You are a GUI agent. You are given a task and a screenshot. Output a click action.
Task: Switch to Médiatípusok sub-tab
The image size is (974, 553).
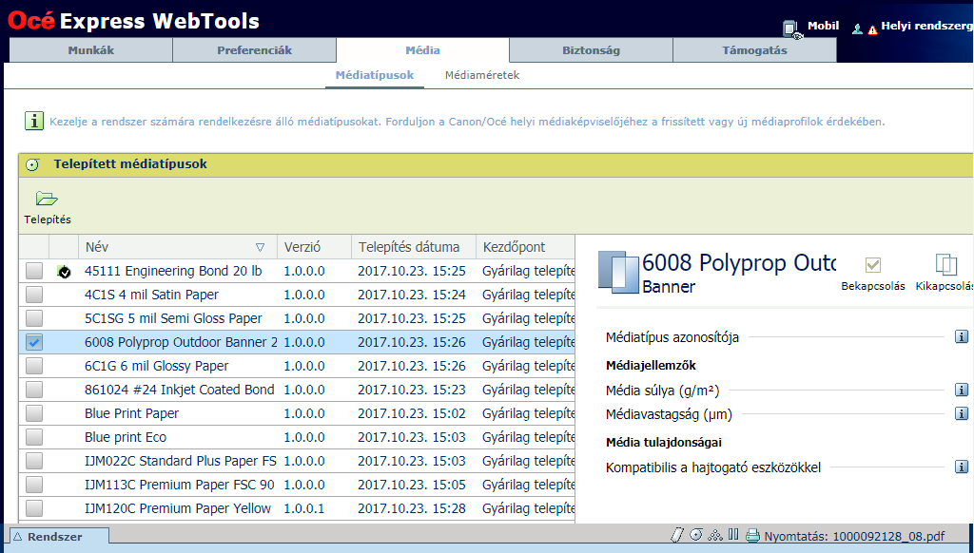tap(375, 75)
